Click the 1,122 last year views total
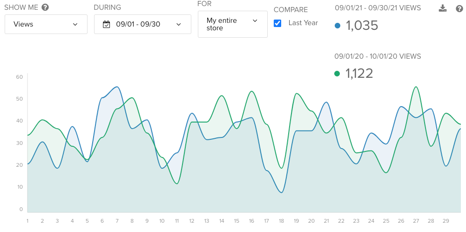Screen dimensions: 466x232 pos(359,74)
